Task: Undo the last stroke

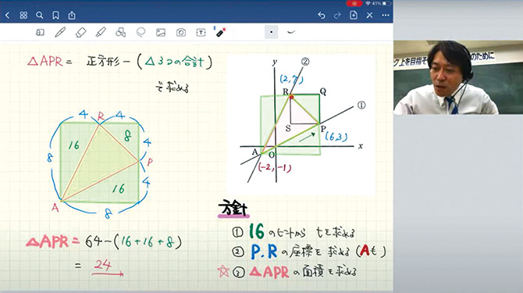Action: click(321, 16)
